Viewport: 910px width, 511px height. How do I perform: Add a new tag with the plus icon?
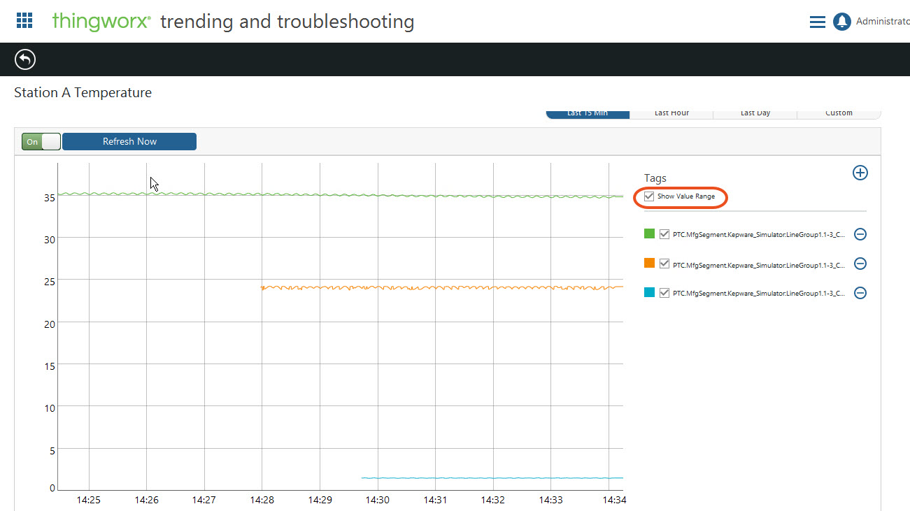(860, 173)
